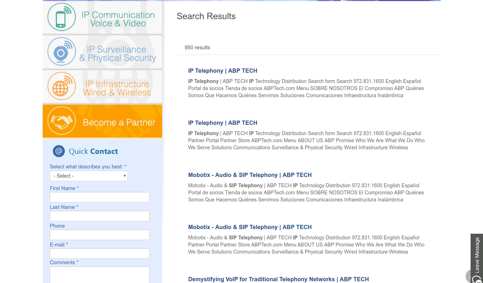483x283 pixels.
Task: Click the smartphone IP Communication icon
Action: tap(61, 17)
